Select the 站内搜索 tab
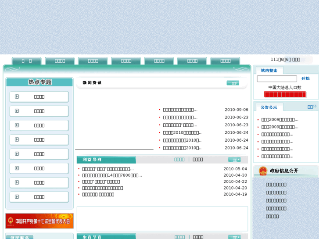Screen dimensions: 319x239 (269, 71)
